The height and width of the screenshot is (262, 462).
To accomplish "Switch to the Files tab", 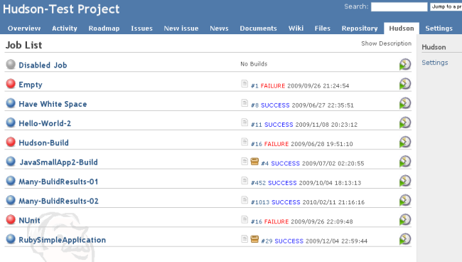I will (323, 28).
